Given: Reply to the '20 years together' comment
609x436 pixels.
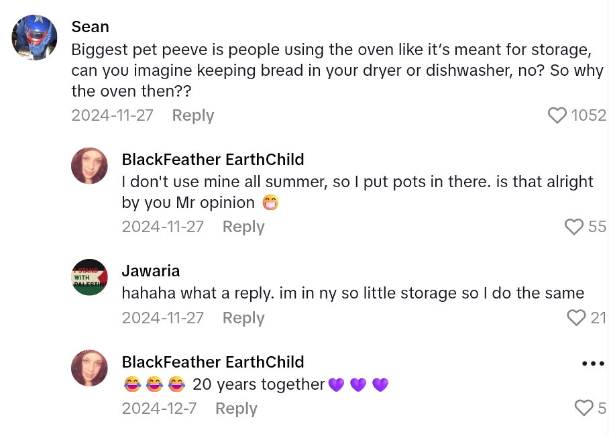Looking at the screenshot, I should pos(236,408).
